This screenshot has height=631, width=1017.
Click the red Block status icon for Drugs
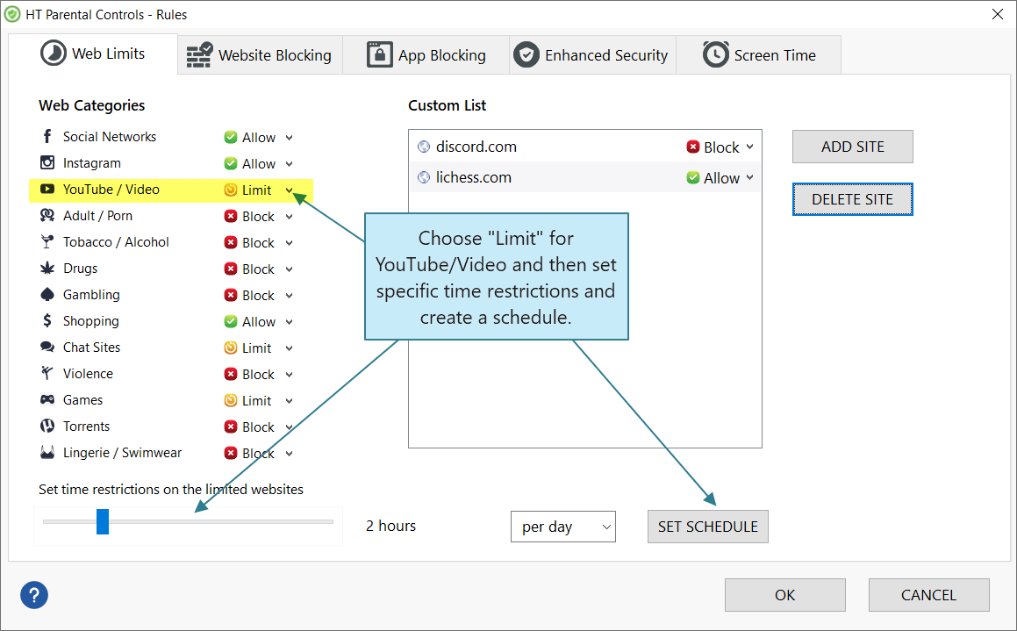click(230, 269)
